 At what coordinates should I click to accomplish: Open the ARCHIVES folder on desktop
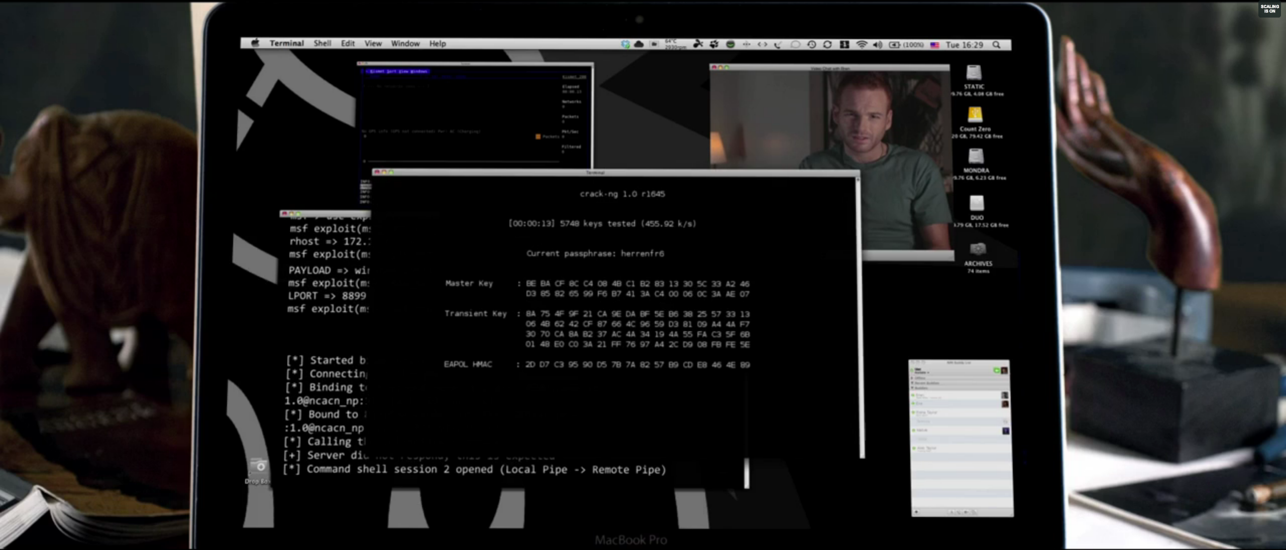click(x=978, y=249)
